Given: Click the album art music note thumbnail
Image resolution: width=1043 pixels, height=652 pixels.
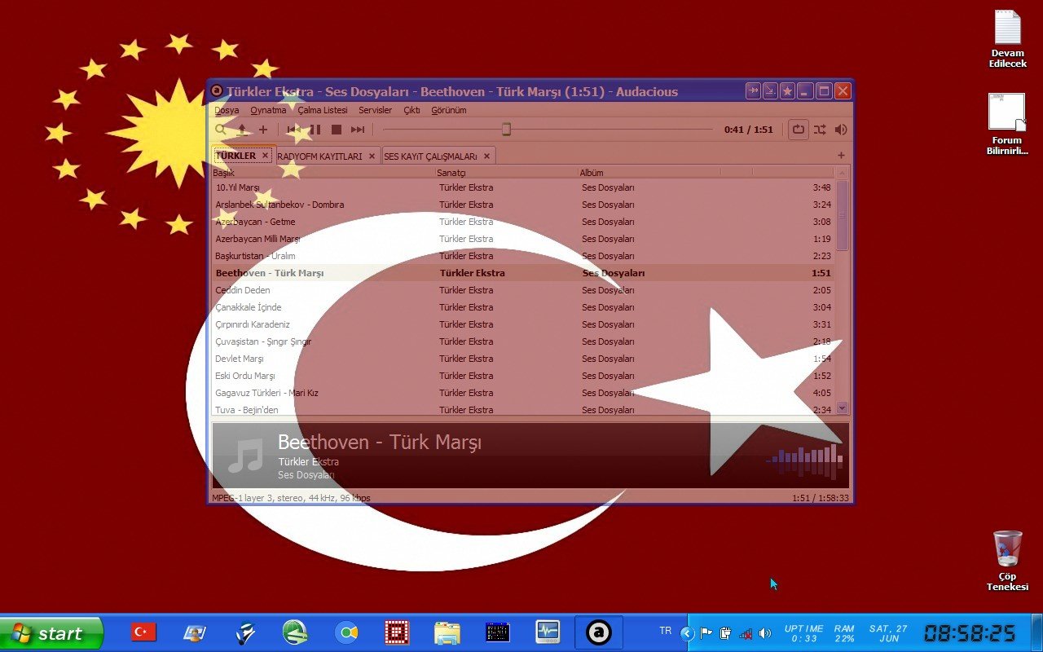Looking at the screenshot, I should click(244, 456).
